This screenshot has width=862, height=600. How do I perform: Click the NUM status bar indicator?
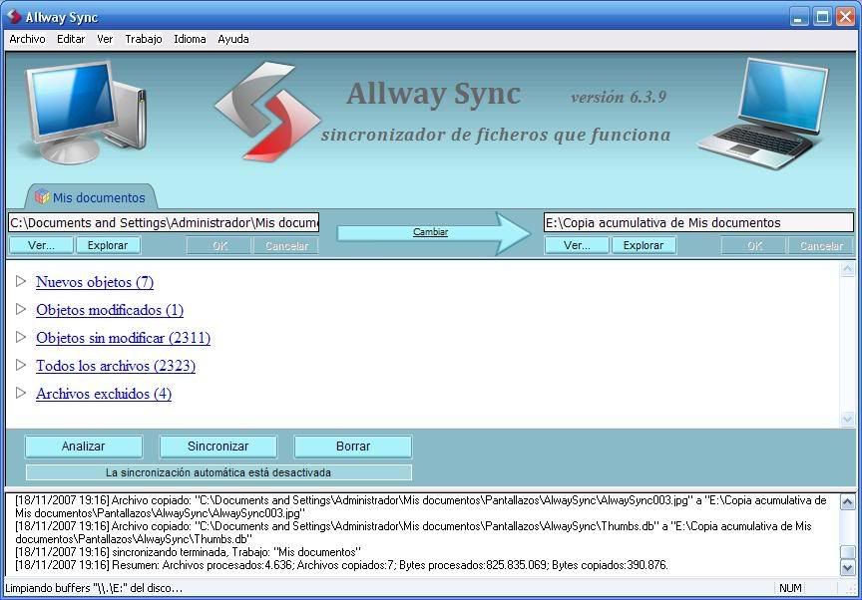point(790,588)
